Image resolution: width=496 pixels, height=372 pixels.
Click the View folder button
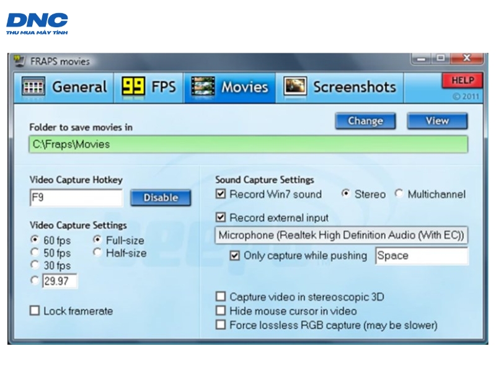tap(437, 121)
